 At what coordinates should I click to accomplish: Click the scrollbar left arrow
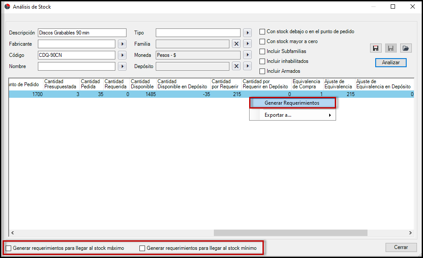[12, 233]
